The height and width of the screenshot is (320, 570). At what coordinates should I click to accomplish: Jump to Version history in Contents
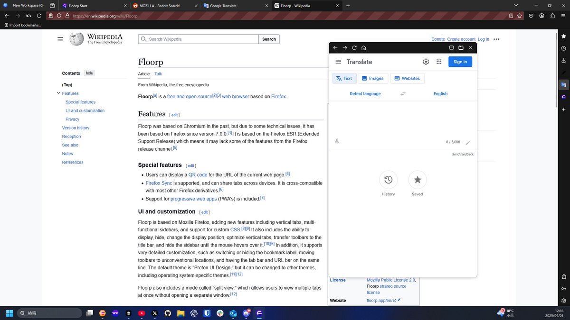pyautogui.click(x=76, y=128)
